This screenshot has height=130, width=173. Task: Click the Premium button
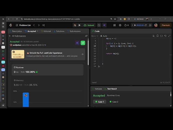(166, 25)
